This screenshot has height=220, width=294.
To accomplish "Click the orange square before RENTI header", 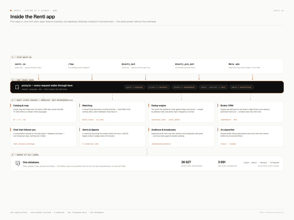I will (11, 11).
